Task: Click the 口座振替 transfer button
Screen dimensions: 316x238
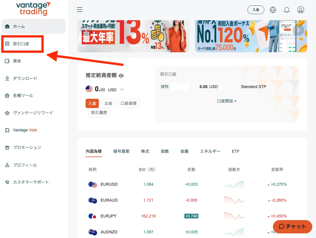Action: [129, 103]
